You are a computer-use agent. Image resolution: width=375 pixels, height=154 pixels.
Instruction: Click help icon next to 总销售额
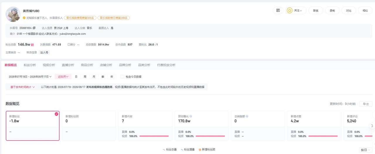(x=247, y=116)
